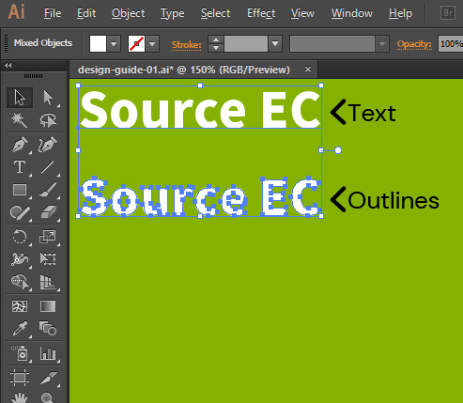
Task: Select the Gradient tool
Action: tap(48, 306)
